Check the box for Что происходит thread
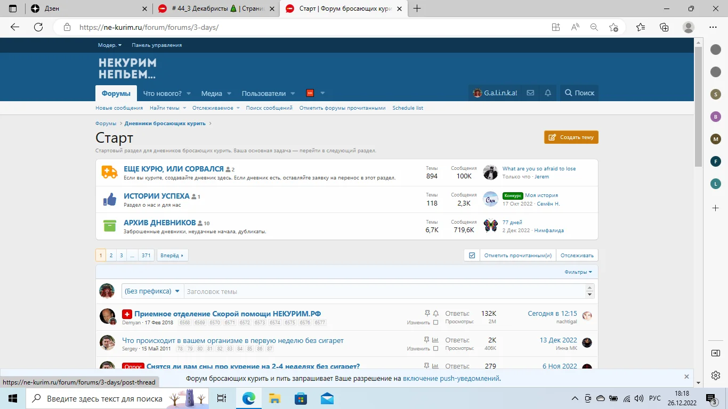Viewport: 728px width, 409px height. (436, 348)
